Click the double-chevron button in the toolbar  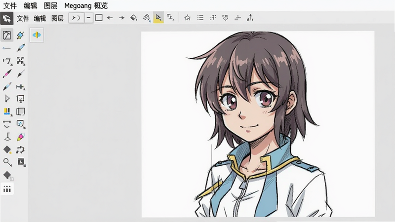77,18
